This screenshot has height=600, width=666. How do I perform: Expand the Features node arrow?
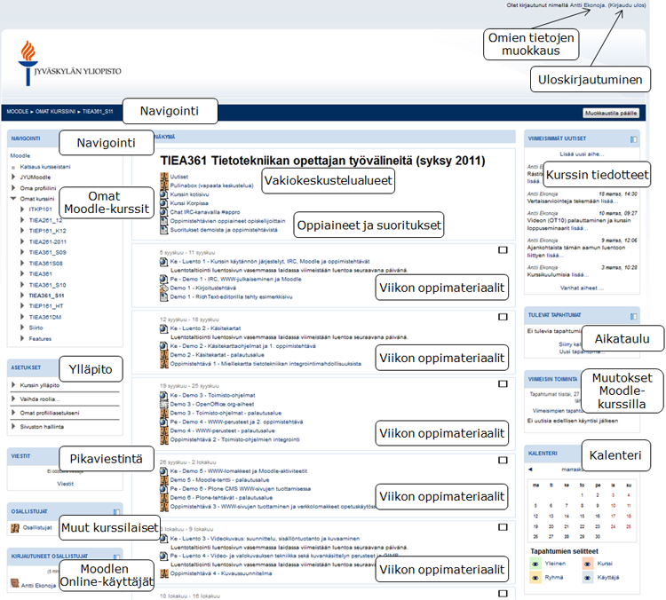[x=22, y=338]
